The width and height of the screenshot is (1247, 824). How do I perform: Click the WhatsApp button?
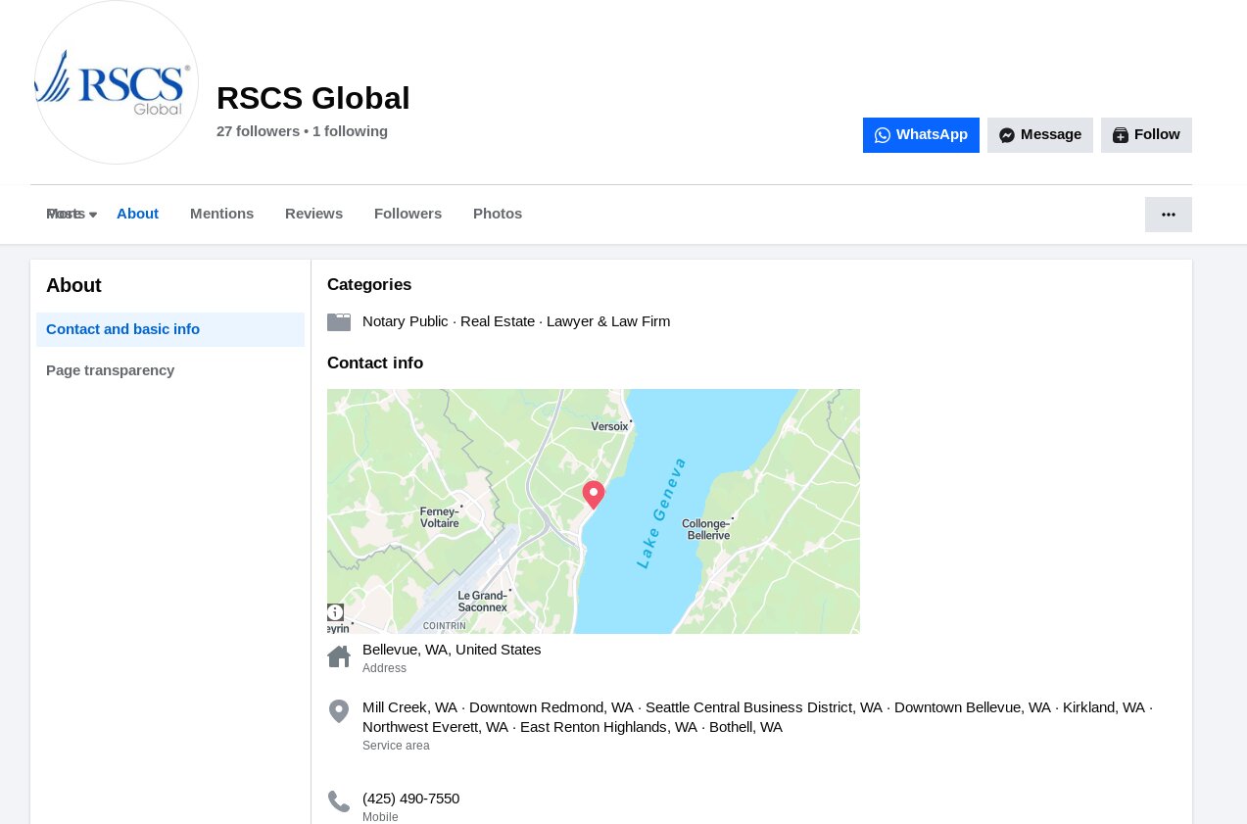[x=921, y=135]
